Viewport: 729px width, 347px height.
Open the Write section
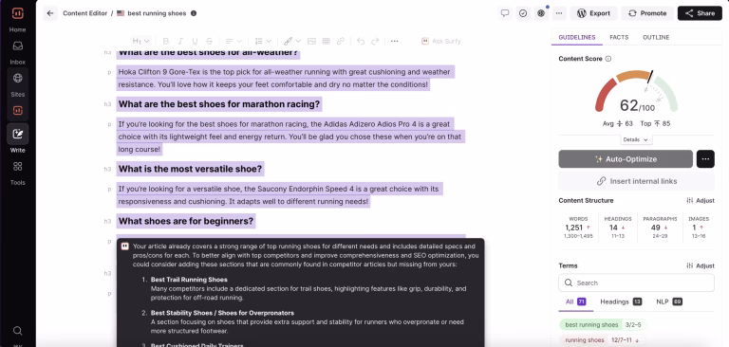18,139
